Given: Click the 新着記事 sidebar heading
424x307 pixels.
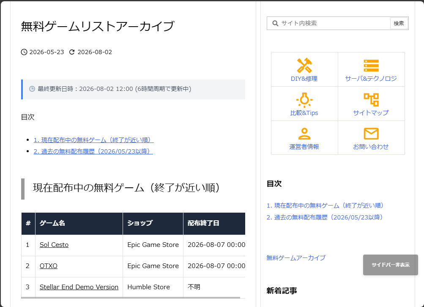Looking at the screenshot, I should (x=282, y=291).
